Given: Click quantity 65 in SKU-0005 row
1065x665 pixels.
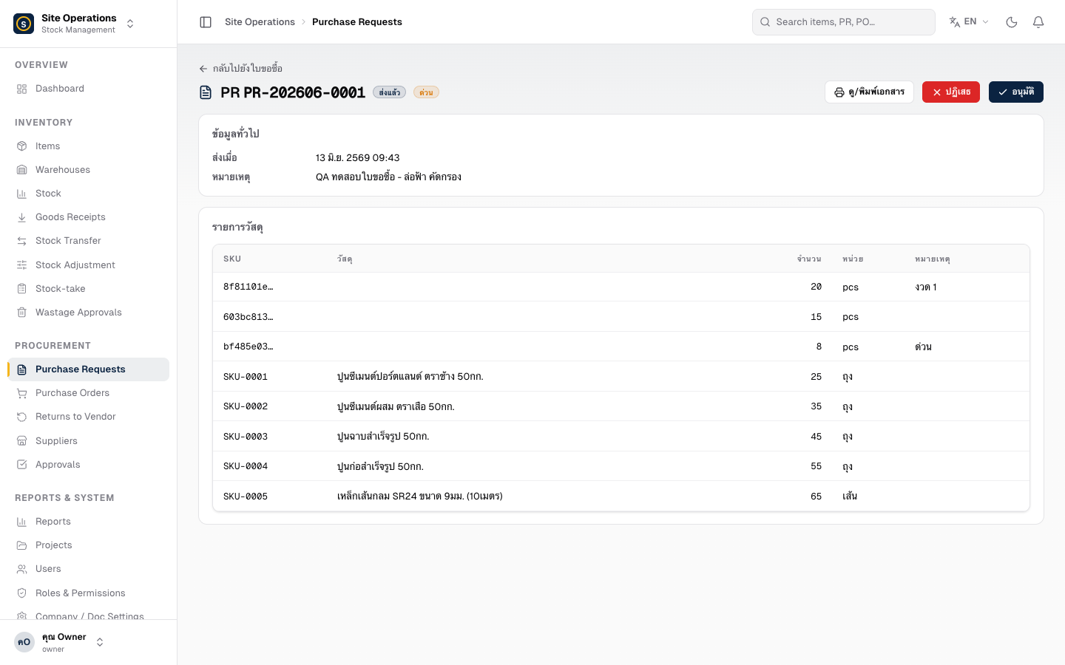Looking at the screenshot, I should click(816, 497).
